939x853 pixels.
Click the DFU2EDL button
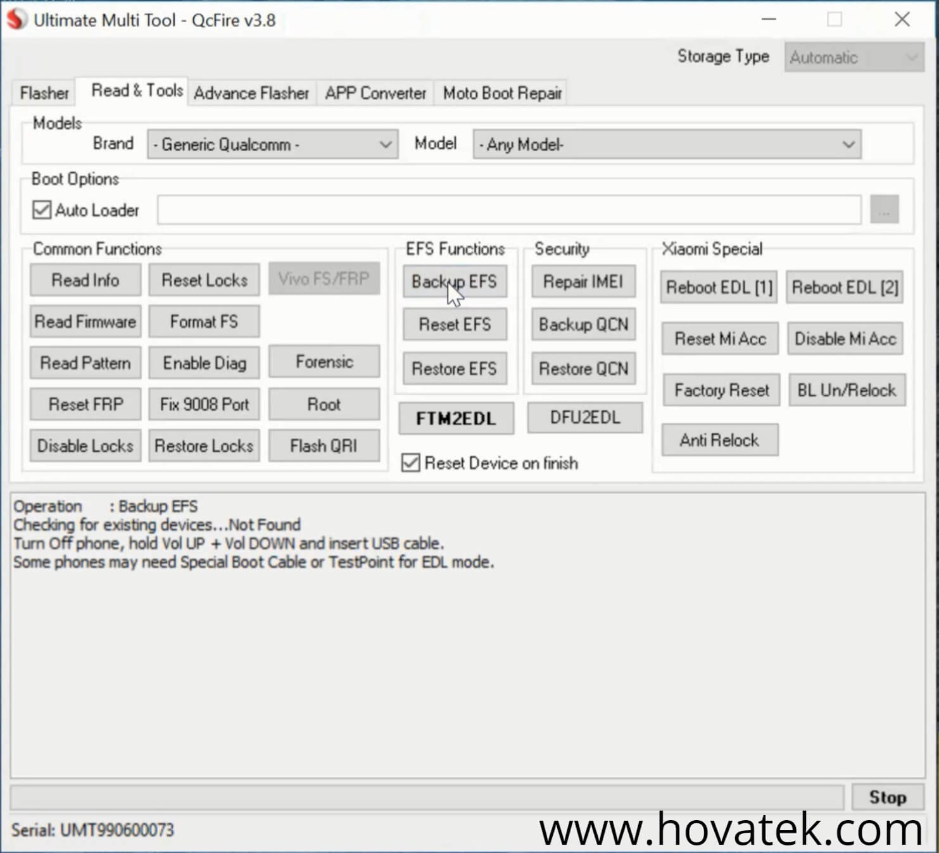click(585, 418)
